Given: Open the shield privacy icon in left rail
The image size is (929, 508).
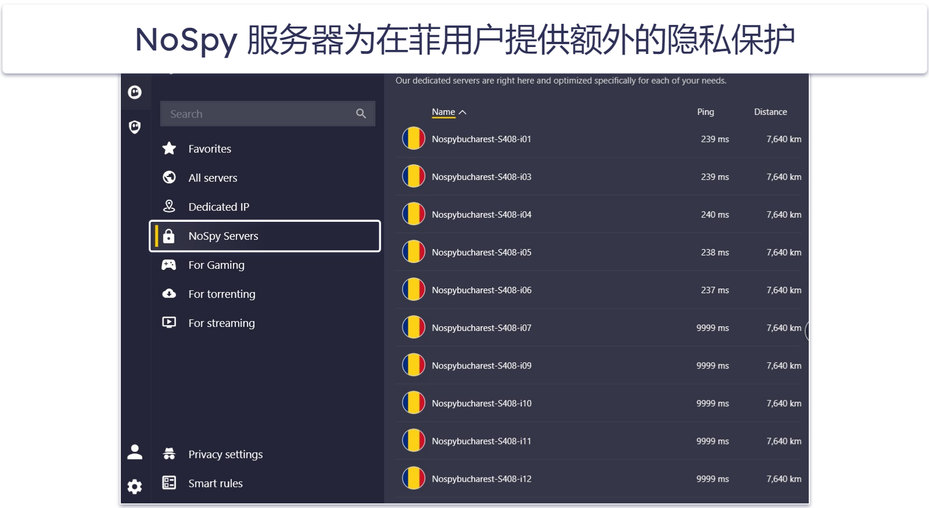Looking at the screenshot, I should (135, 127).
